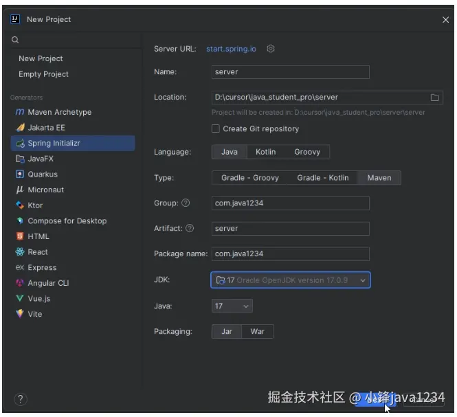This screenshot has width=457, height=417.
Task: Click into the Artifact field
Action: [x=291, y=229]
